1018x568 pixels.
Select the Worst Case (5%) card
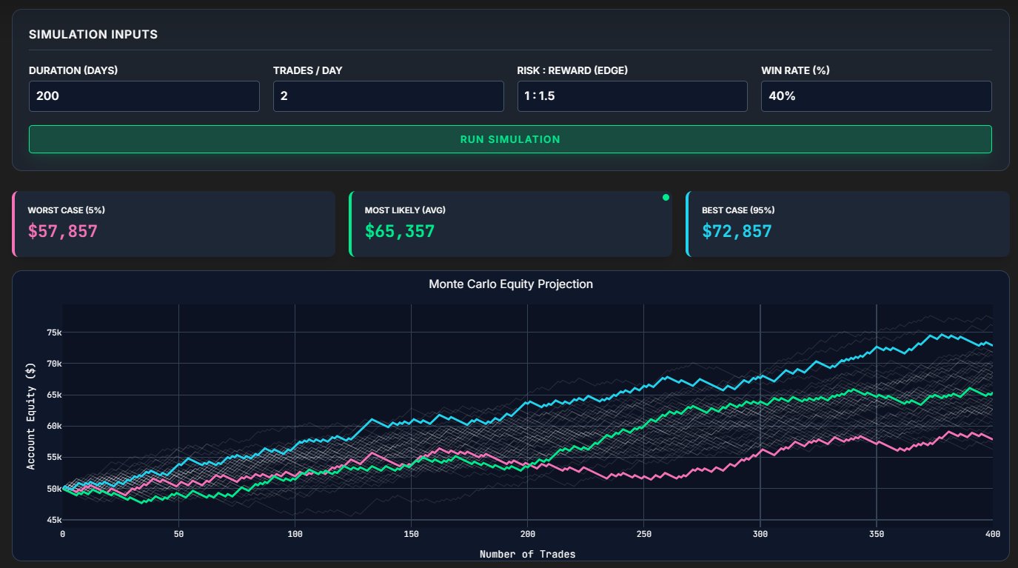pos(174,223)
